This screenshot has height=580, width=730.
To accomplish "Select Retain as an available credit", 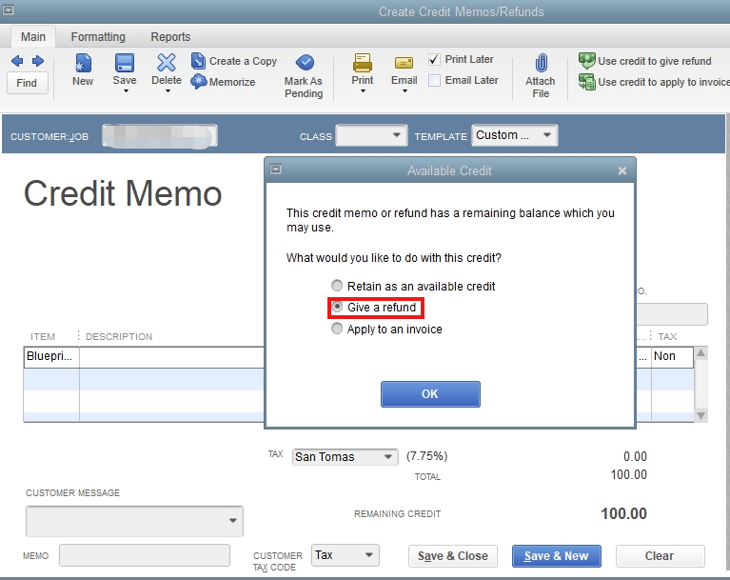I will pos(337,285).
